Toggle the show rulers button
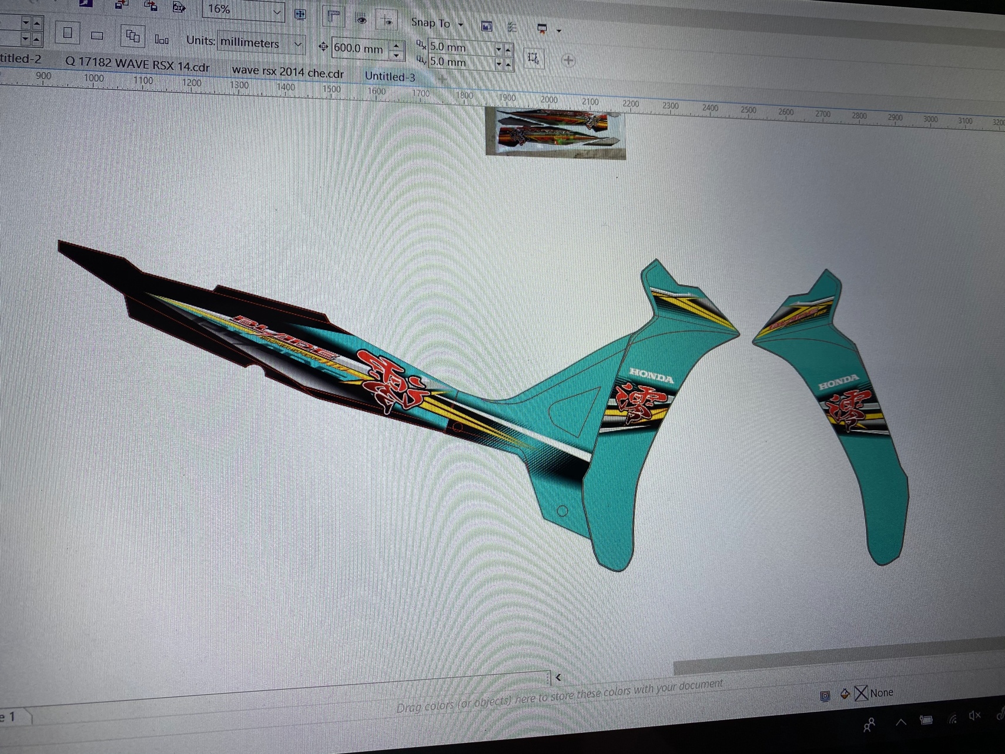1005x754 pixels. coord(334,16)
